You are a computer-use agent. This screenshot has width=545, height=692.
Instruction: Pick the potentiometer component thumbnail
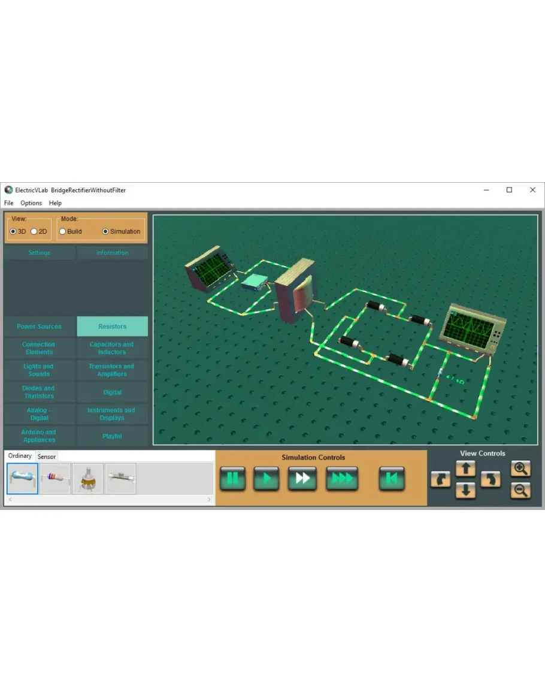point(88,479)
